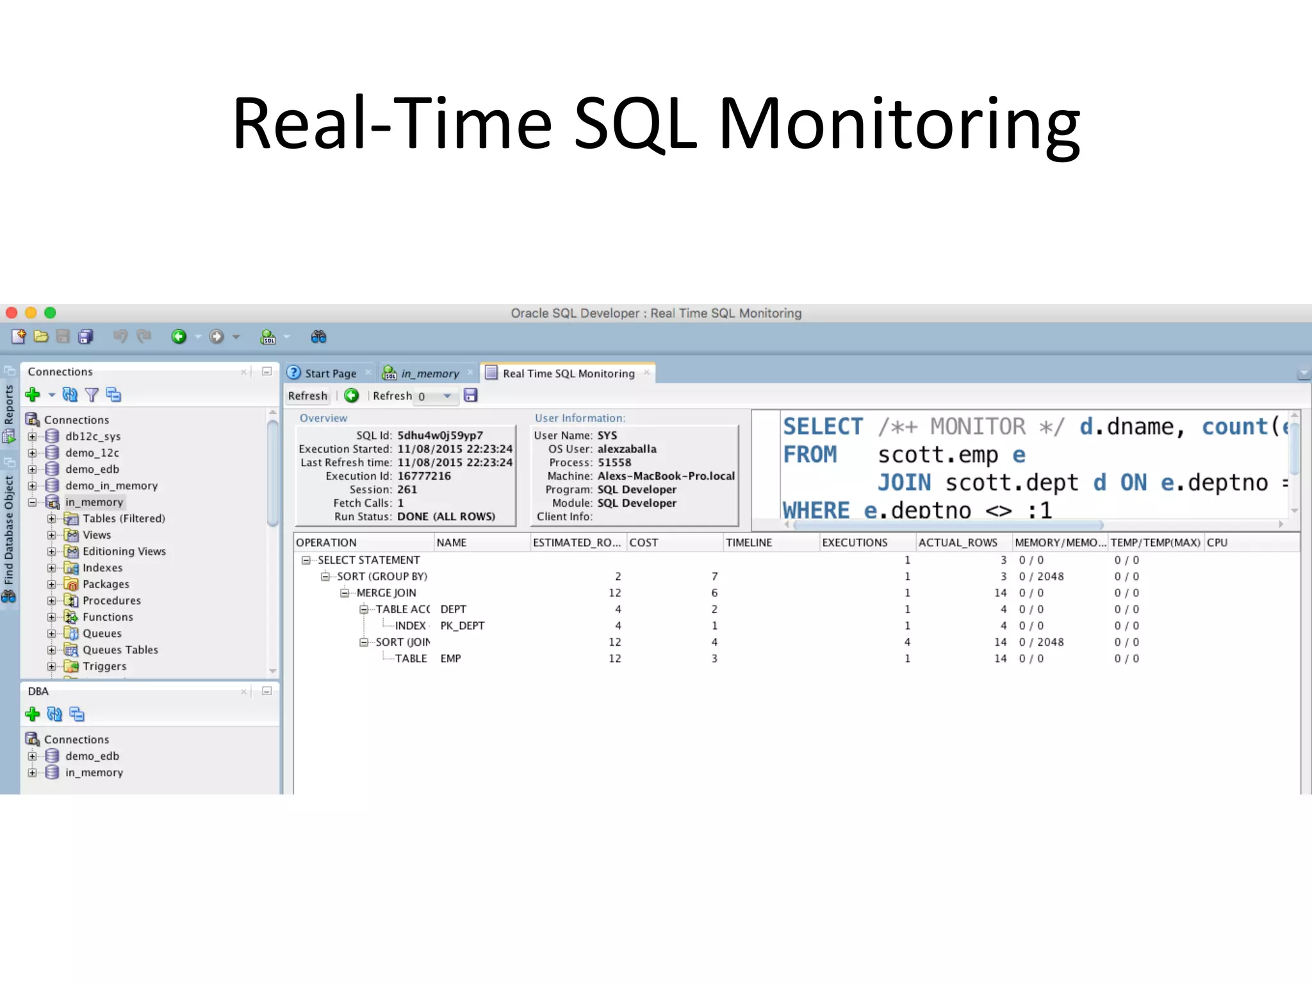1312x984 pixels.
Task: Click the New file icon in toolbar
Action: (19, 336)
